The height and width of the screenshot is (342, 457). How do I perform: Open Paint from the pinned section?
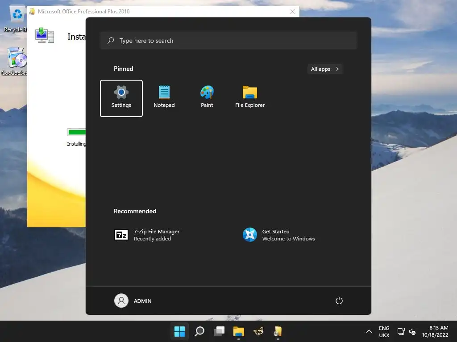207,98
